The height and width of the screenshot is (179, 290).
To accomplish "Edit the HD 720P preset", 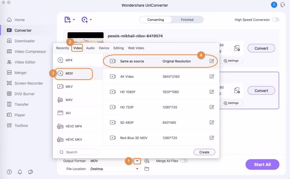I will 212,107.
